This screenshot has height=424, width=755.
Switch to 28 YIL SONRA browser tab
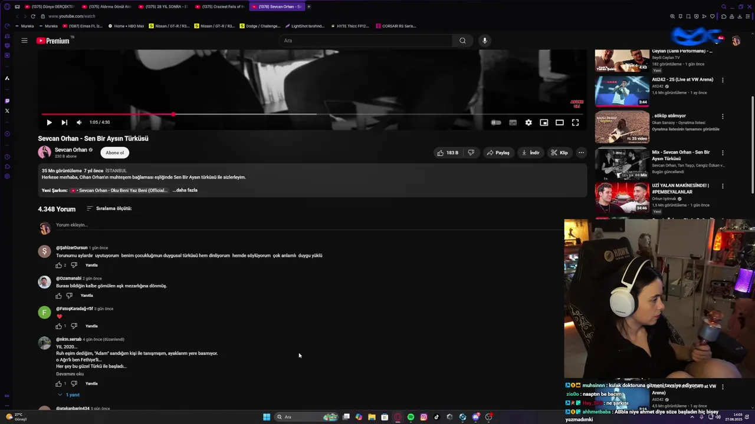tap(164, 6)
